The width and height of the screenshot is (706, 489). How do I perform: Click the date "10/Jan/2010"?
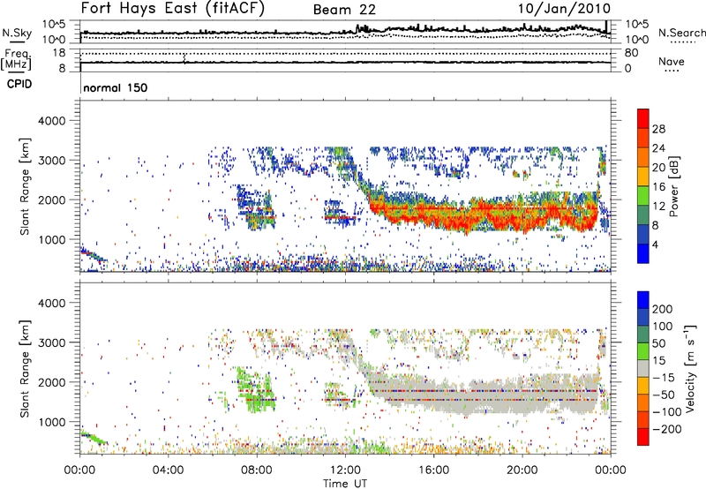click(x=564, y=9)
